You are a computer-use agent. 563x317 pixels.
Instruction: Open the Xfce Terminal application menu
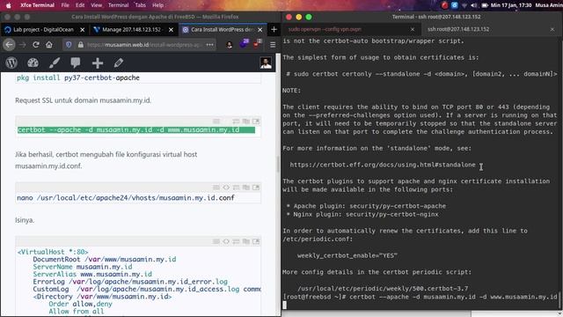tap(37, 5)
